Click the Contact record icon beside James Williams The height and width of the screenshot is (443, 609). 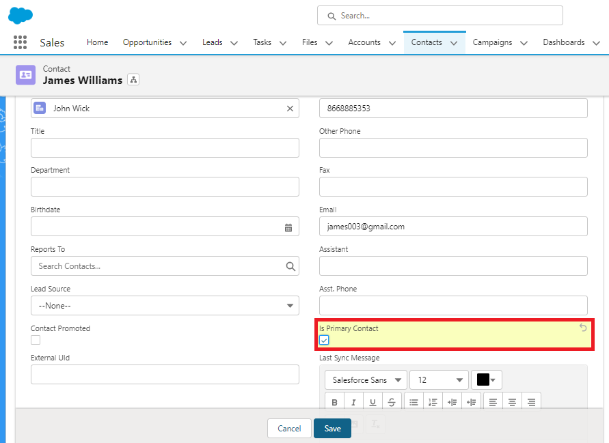pos(26,75)
